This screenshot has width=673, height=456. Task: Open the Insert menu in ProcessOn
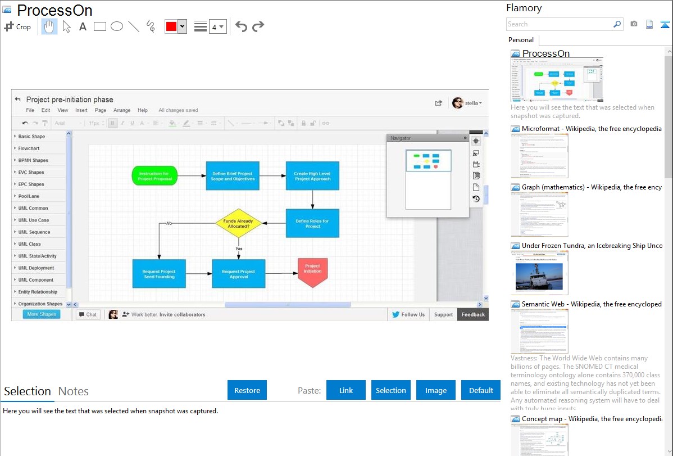[x=81, y=110]
